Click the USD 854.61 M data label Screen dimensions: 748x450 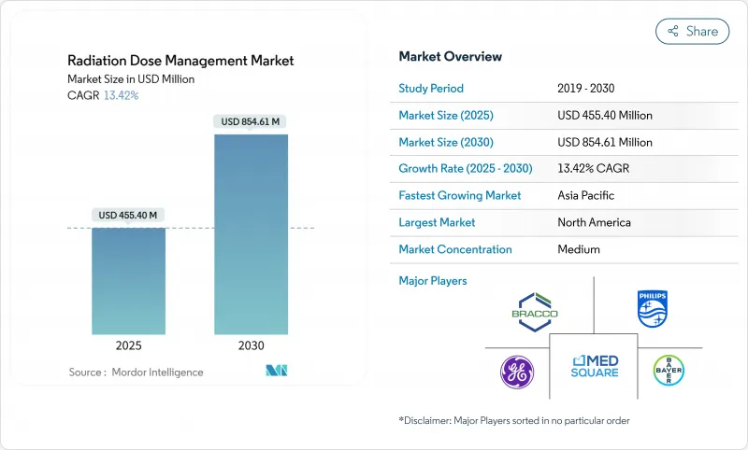point(251,121)
